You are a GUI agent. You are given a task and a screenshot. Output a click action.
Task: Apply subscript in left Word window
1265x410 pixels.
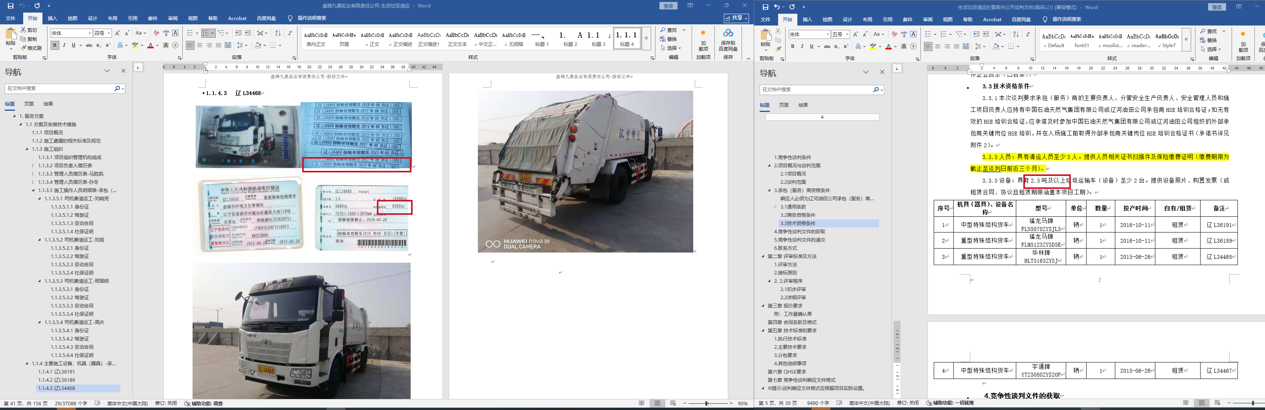[98, 46]
